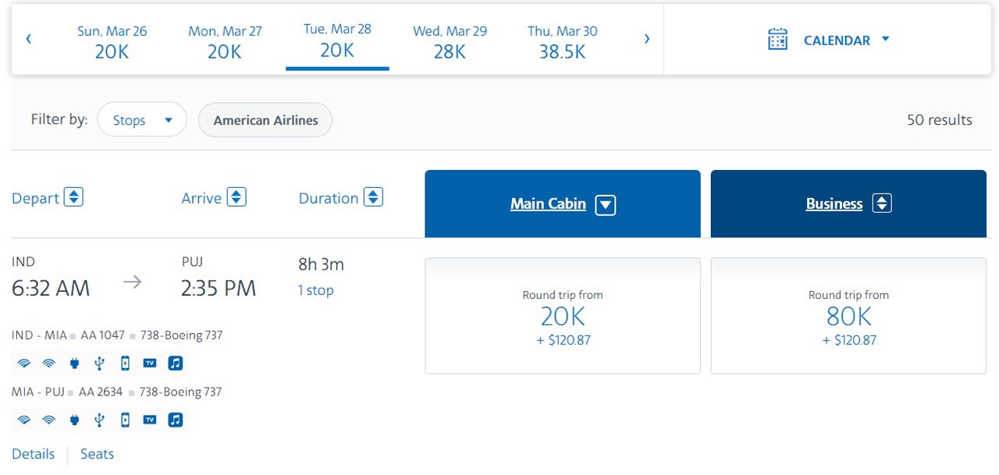This screenshot has width=999, height=475.
Task: Select the Wed, Mar 29 date tab
Action: (450, 41)
